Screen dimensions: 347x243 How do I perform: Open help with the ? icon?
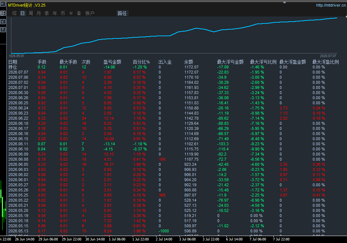[x=3, y=30]
